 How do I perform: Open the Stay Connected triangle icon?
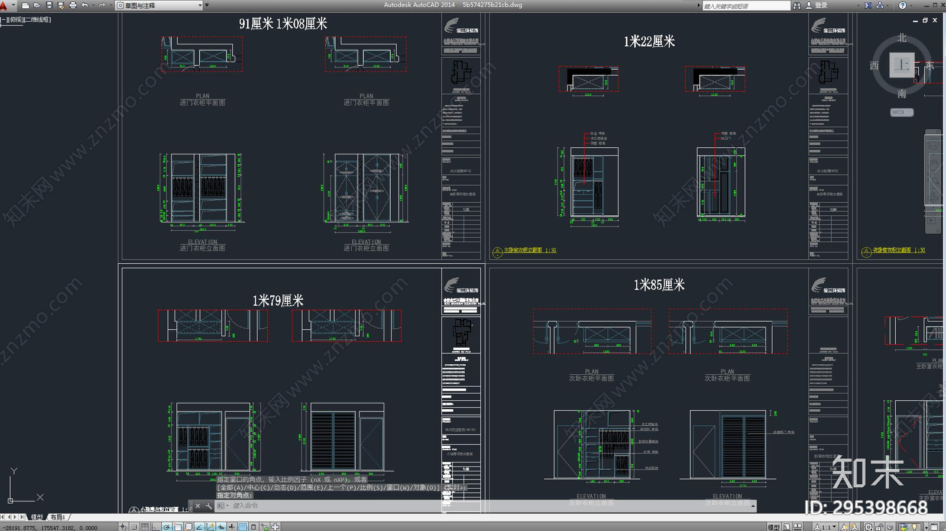(880, 5)
